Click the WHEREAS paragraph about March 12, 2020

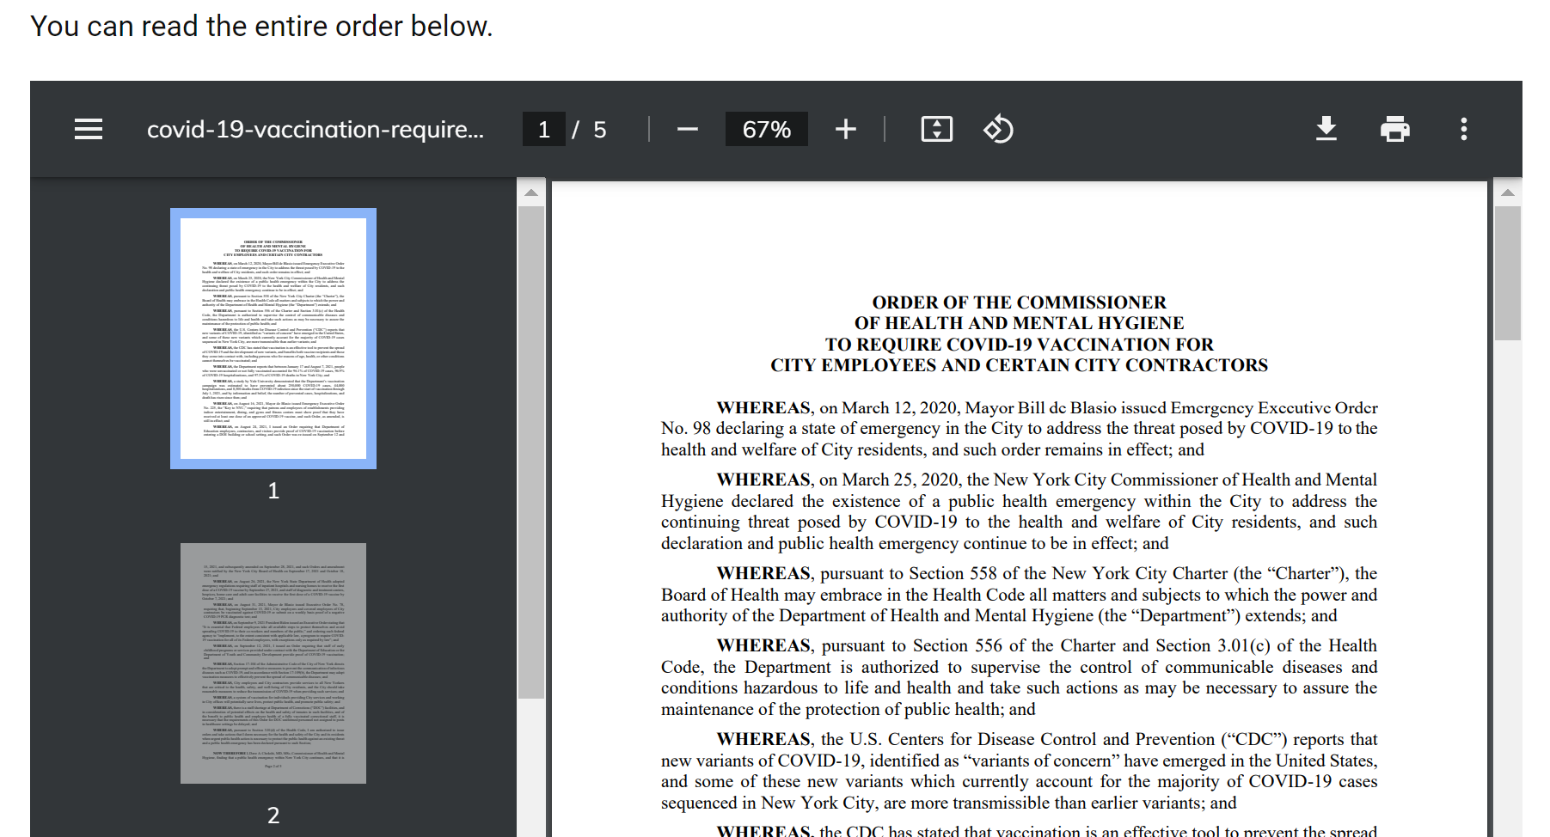[1020, 428]
